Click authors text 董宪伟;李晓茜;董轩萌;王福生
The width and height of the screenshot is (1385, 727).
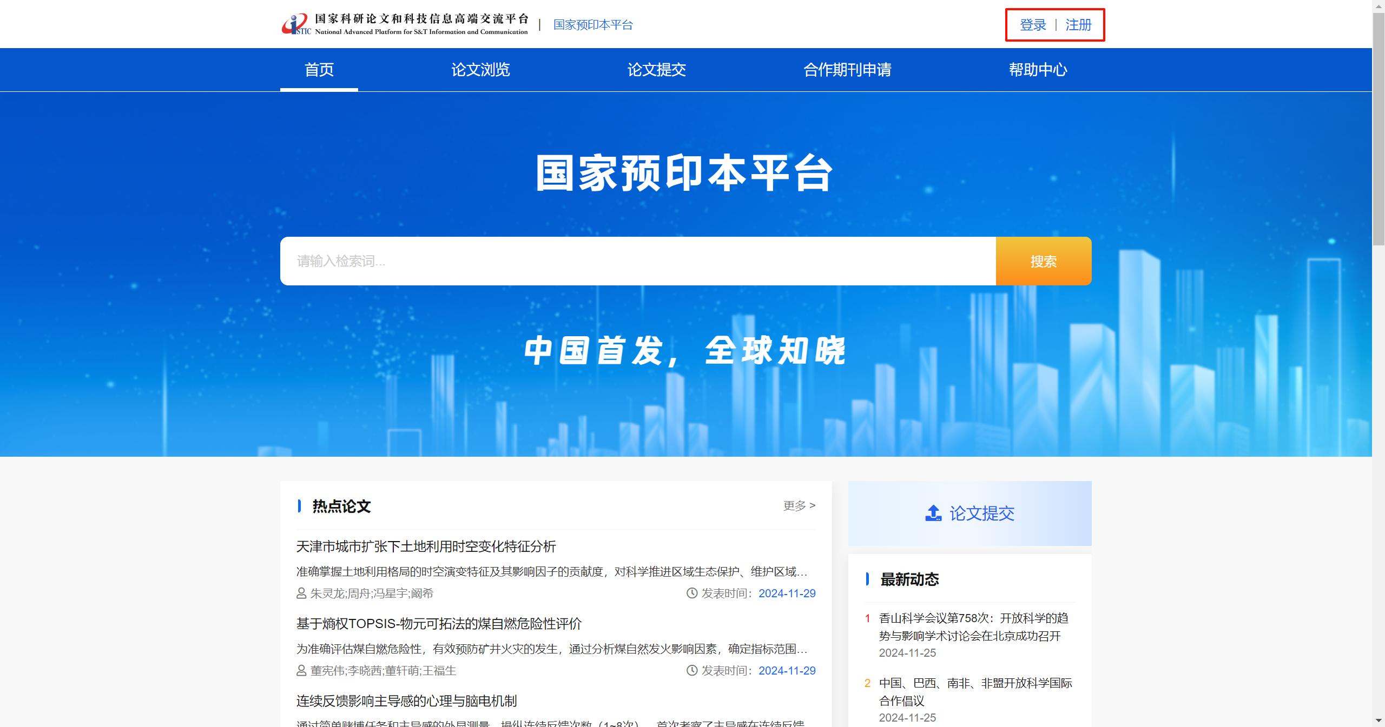383,671
